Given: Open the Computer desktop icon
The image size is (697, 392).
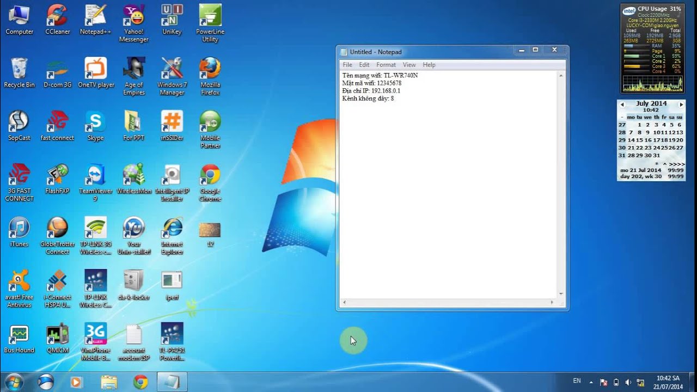Looking at the screenshot, I should (x=19, y=20).
